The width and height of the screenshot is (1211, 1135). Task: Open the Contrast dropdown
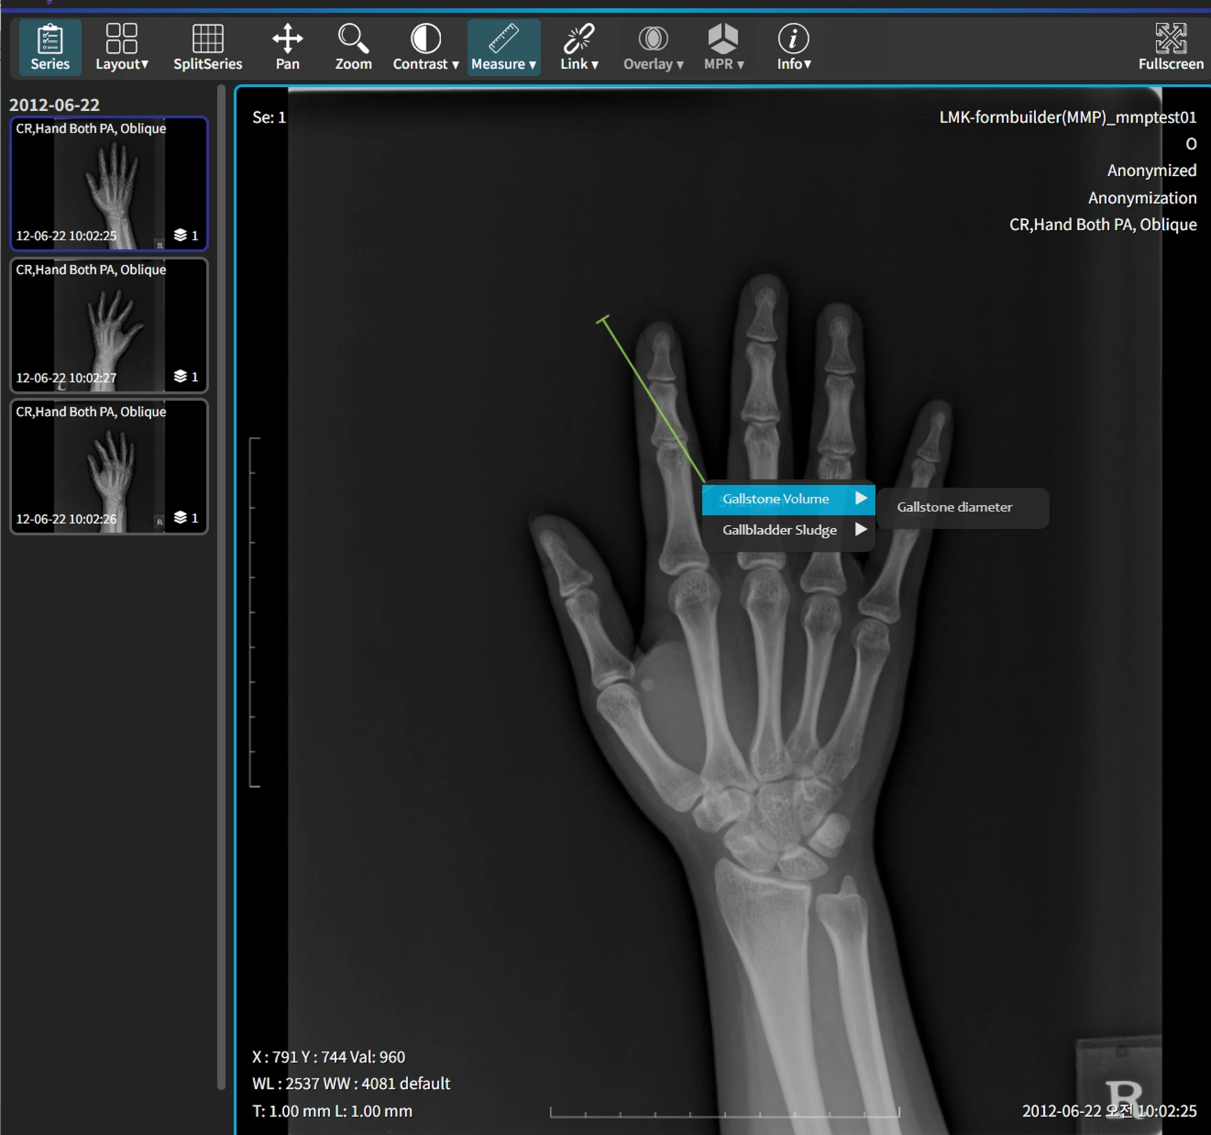(425, 47)
